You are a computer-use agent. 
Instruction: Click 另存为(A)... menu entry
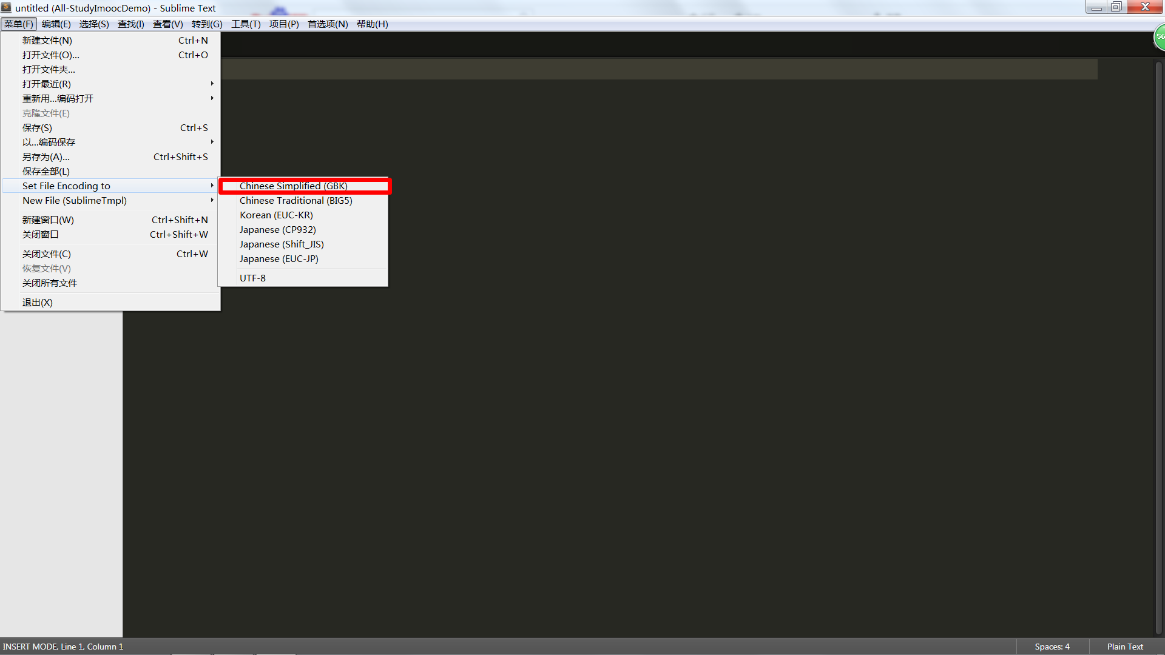pos(46,157)
